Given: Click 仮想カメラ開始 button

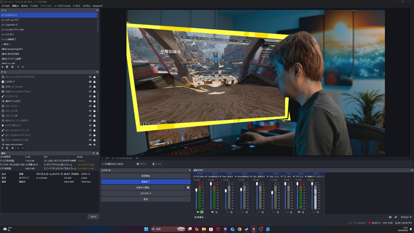Looking at the screenshot, I should 143,187.
